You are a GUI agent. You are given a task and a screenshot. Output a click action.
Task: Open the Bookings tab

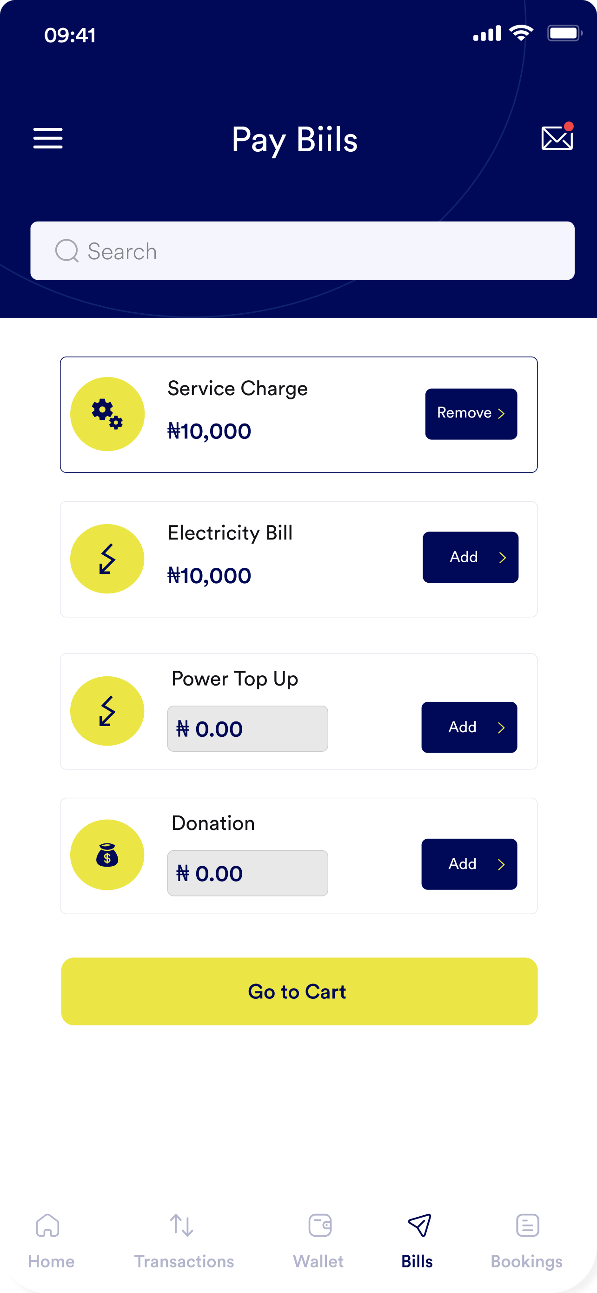click(527, 1241)
